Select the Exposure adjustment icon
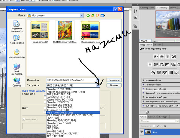Screen dimensions: 180x138 (x=173, y=57)
